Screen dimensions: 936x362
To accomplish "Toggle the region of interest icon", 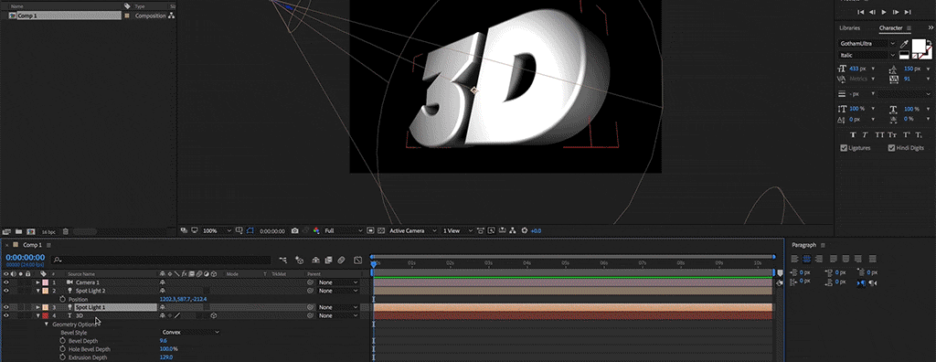I will (370, 230).
